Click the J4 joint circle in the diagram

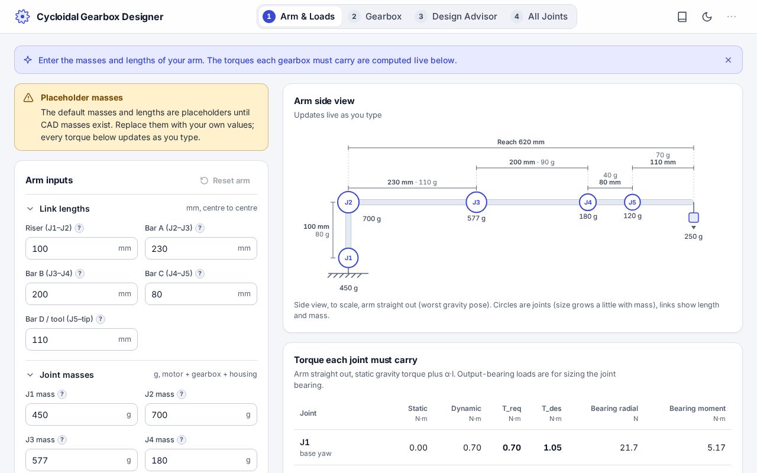click(588, 202)
